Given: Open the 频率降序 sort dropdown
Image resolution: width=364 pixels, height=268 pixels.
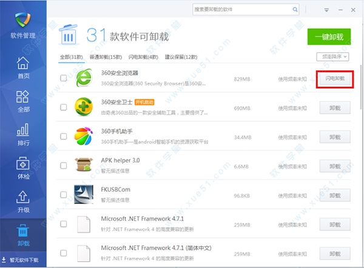Looking at the screenshot, I should pyautogui.click(x=332, y=57).
